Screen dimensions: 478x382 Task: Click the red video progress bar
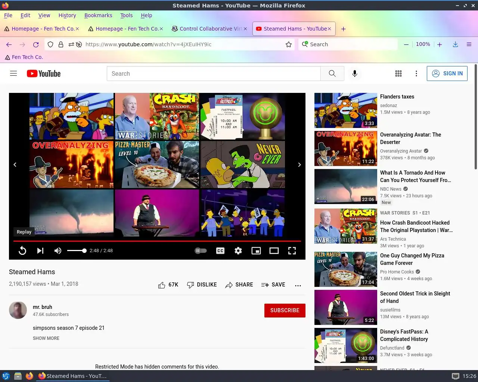[157, 241]
